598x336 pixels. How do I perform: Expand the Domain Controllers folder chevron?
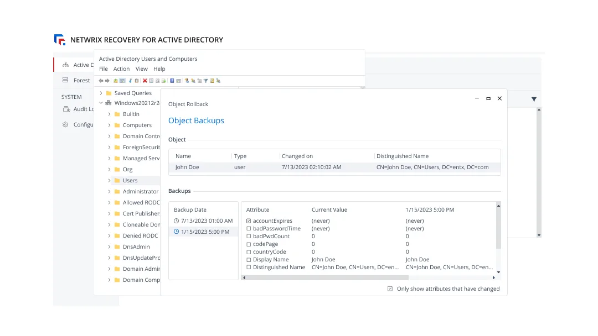pyautogui.click(x=109, y=136)
